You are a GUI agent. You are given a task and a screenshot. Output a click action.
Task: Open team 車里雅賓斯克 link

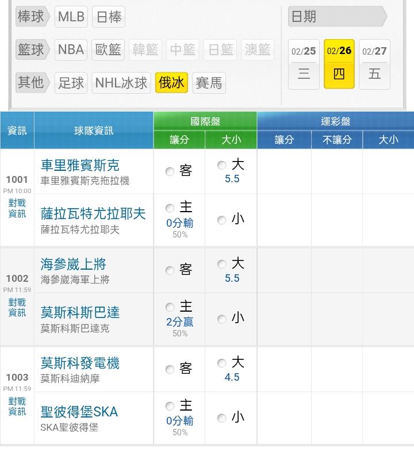(x=80, y=165)
